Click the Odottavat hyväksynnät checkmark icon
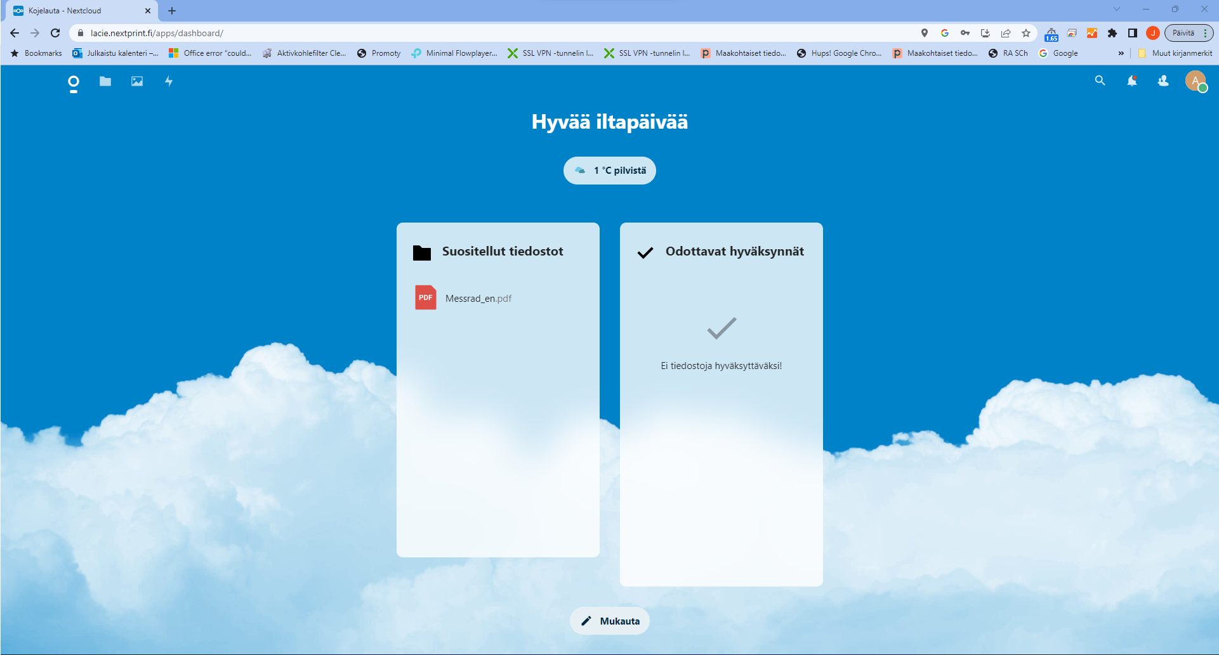 645,252
